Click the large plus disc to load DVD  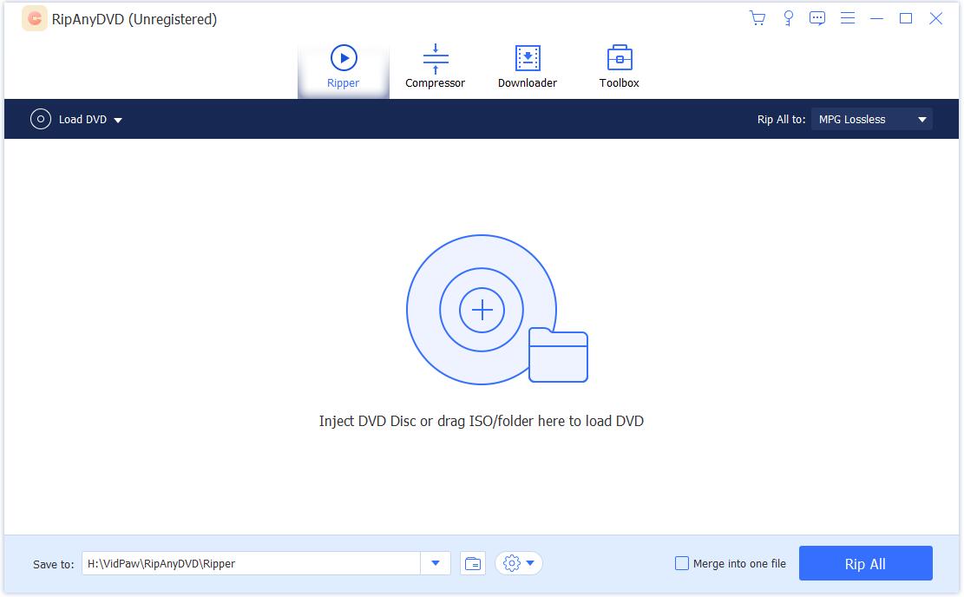tap(482, 310)
